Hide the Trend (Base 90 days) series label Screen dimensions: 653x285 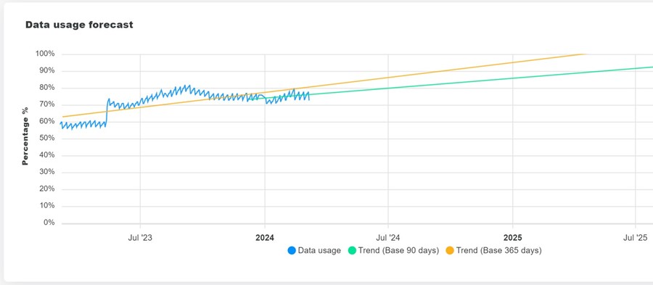[x=398, y=250]
